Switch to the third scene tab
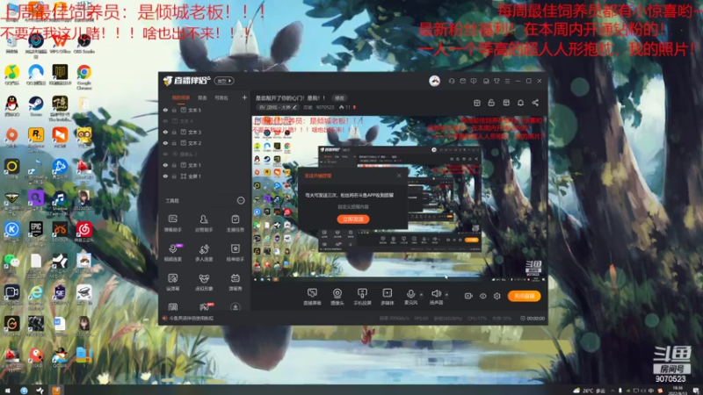This screenshot has height=395, width=703. click(221, 97)
